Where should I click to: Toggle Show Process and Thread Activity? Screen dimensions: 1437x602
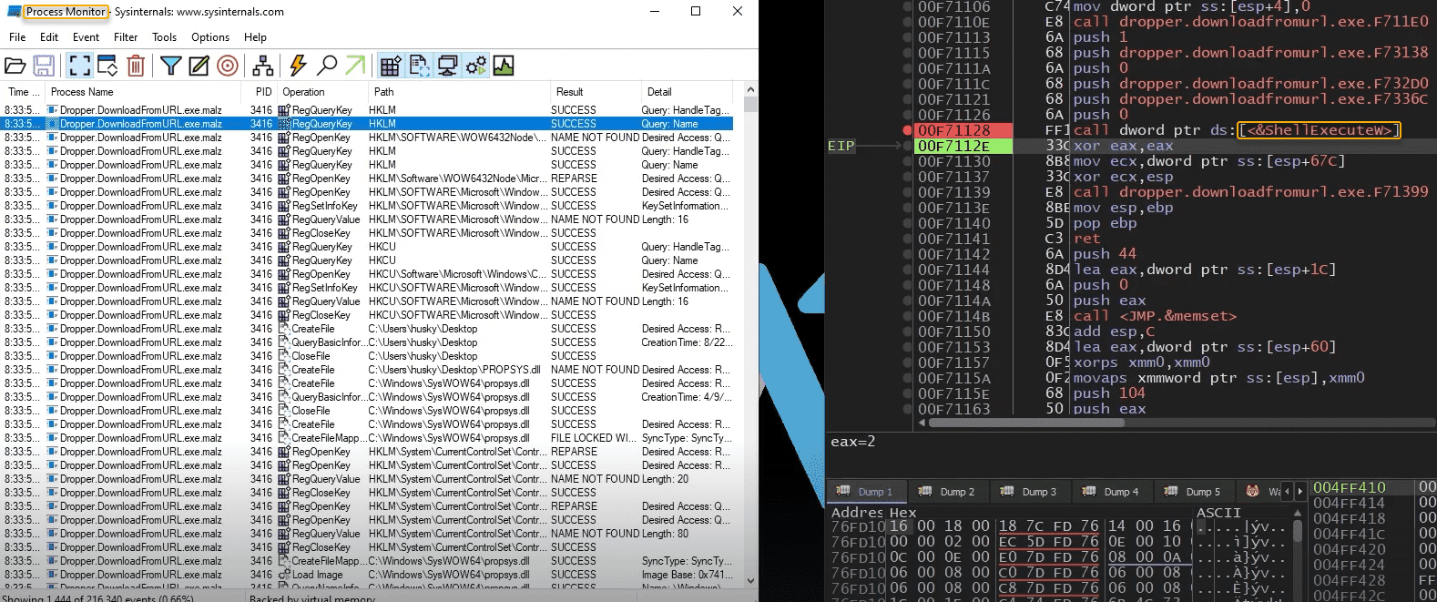pos(475,66)
